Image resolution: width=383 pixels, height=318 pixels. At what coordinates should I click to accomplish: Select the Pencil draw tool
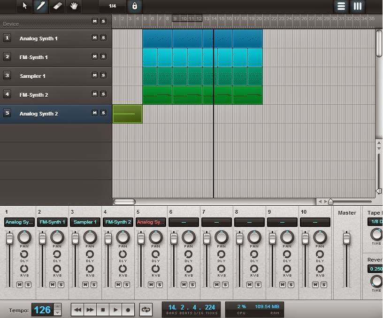point(40,7)
